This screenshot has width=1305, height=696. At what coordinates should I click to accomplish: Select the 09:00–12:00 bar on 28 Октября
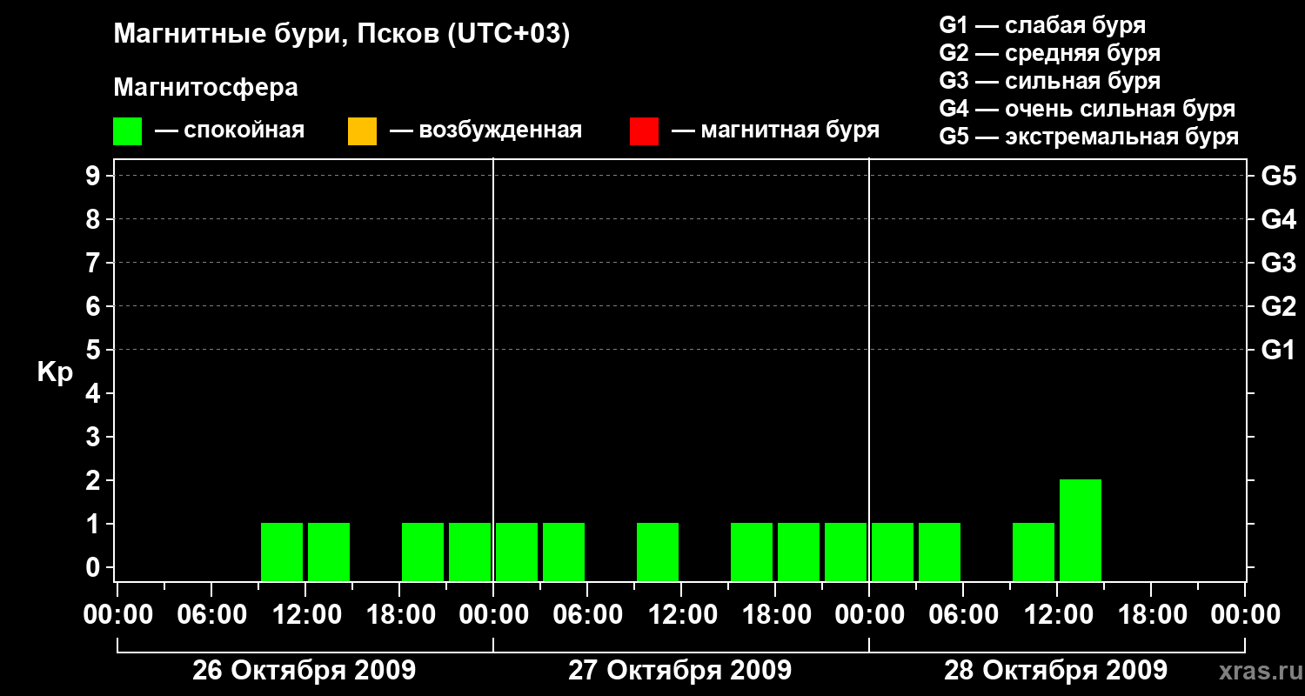1034,552
